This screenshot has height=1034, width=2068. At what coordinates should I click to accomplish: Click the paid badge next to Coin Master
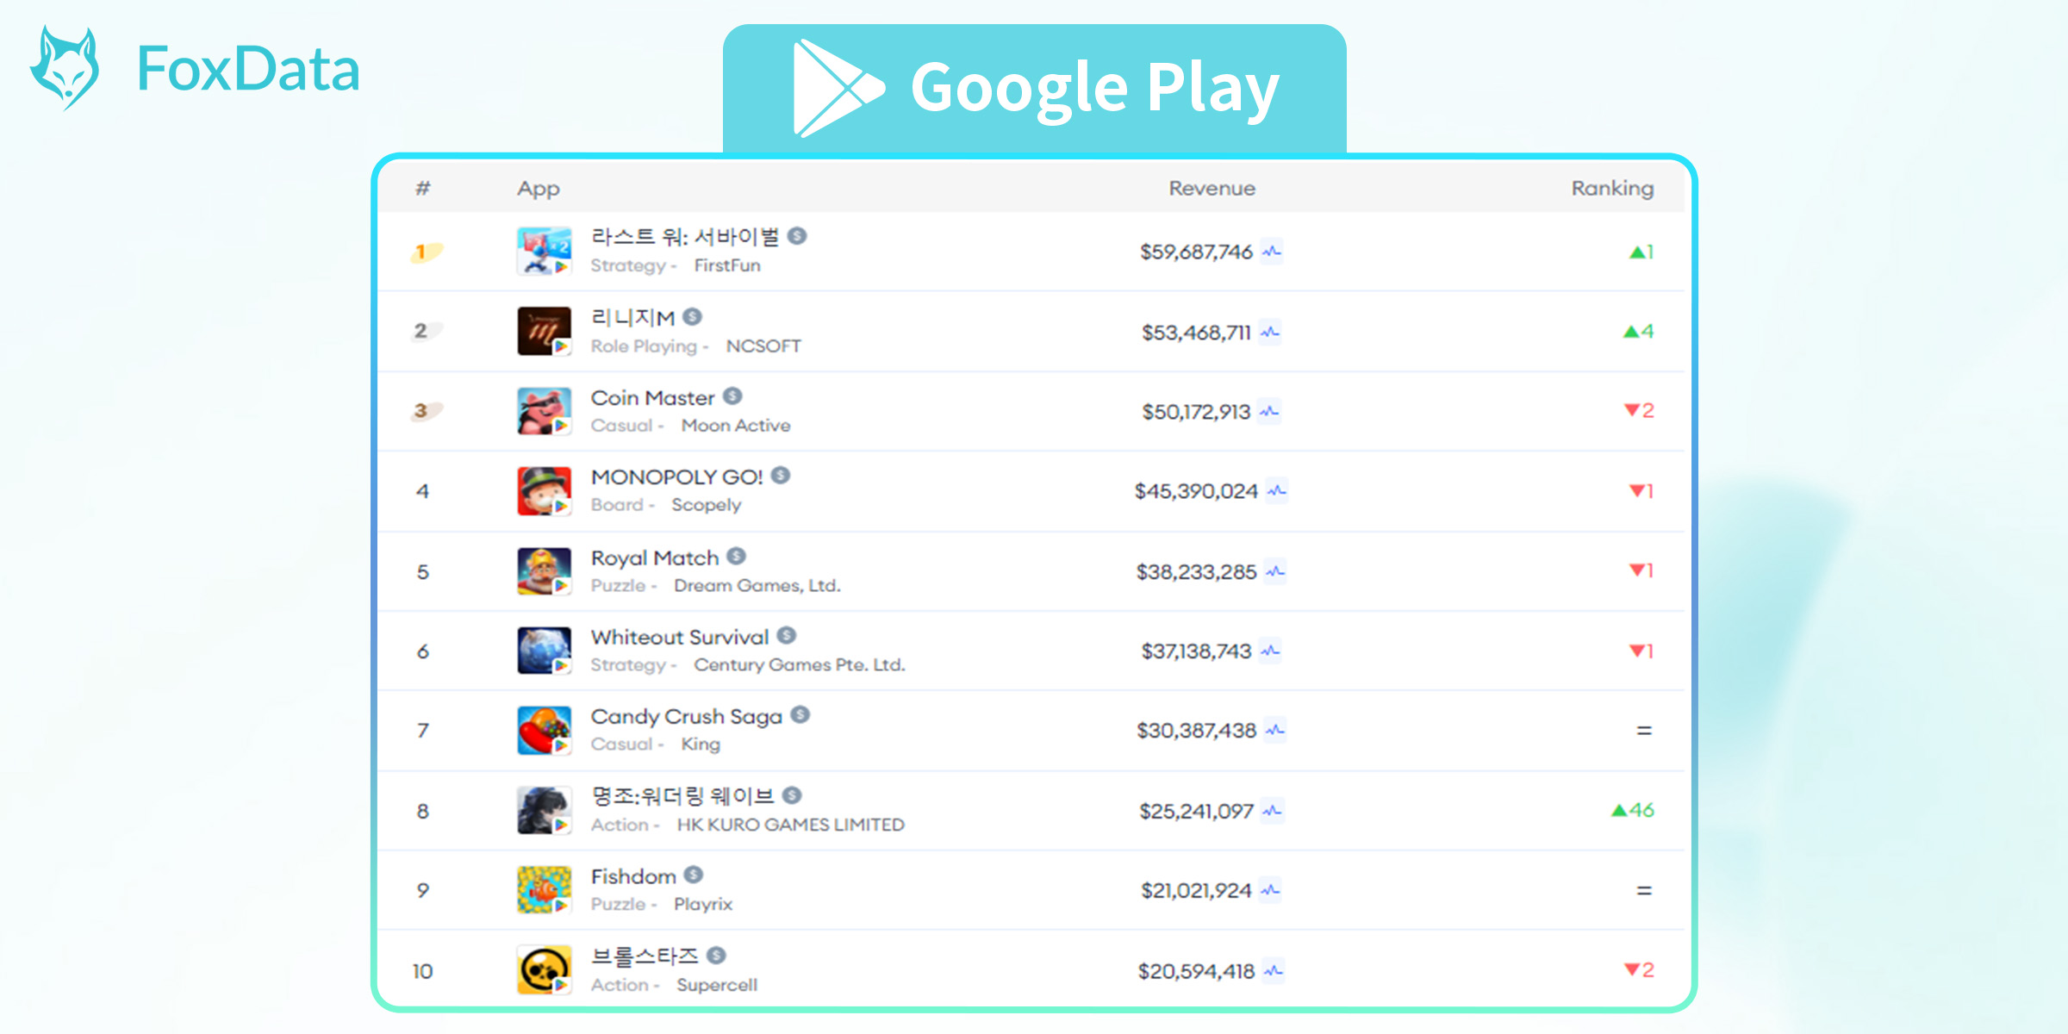coord(732,396)
